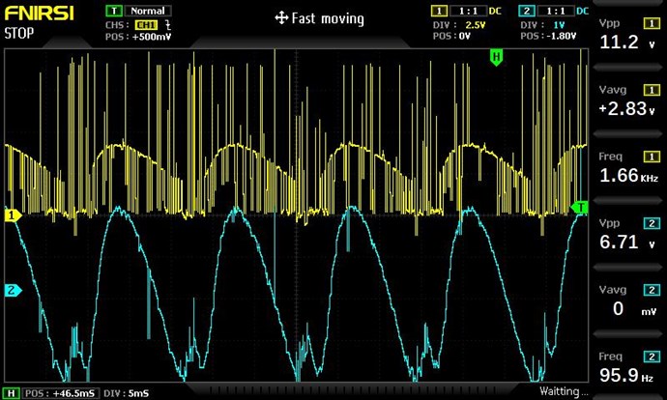Open the channel 2 DC coupling selector
The width and height of the screenshot is (667, 400).
tap(582, 10)
